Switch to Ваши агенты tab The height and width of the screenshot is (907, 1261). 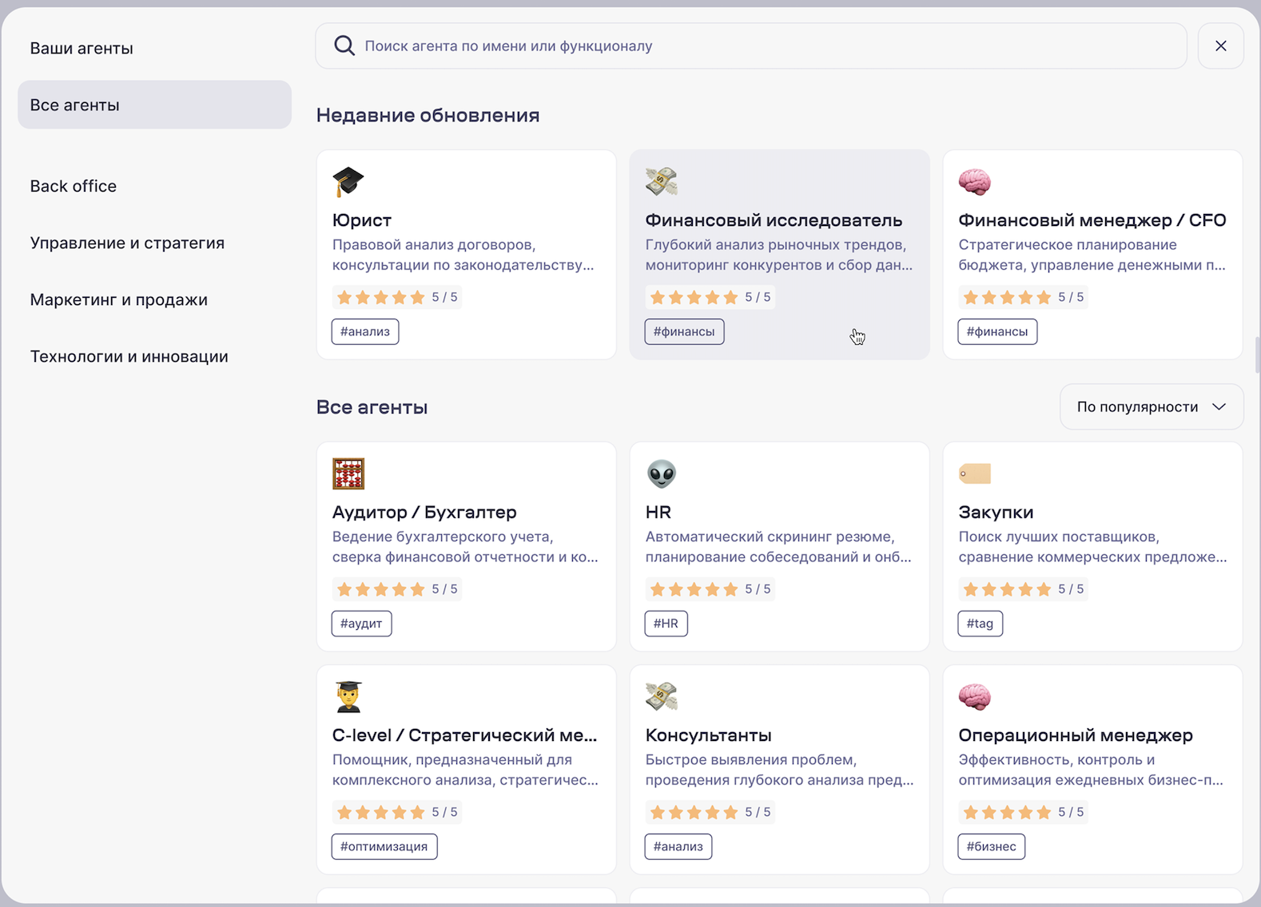click(x=82, y=49)
